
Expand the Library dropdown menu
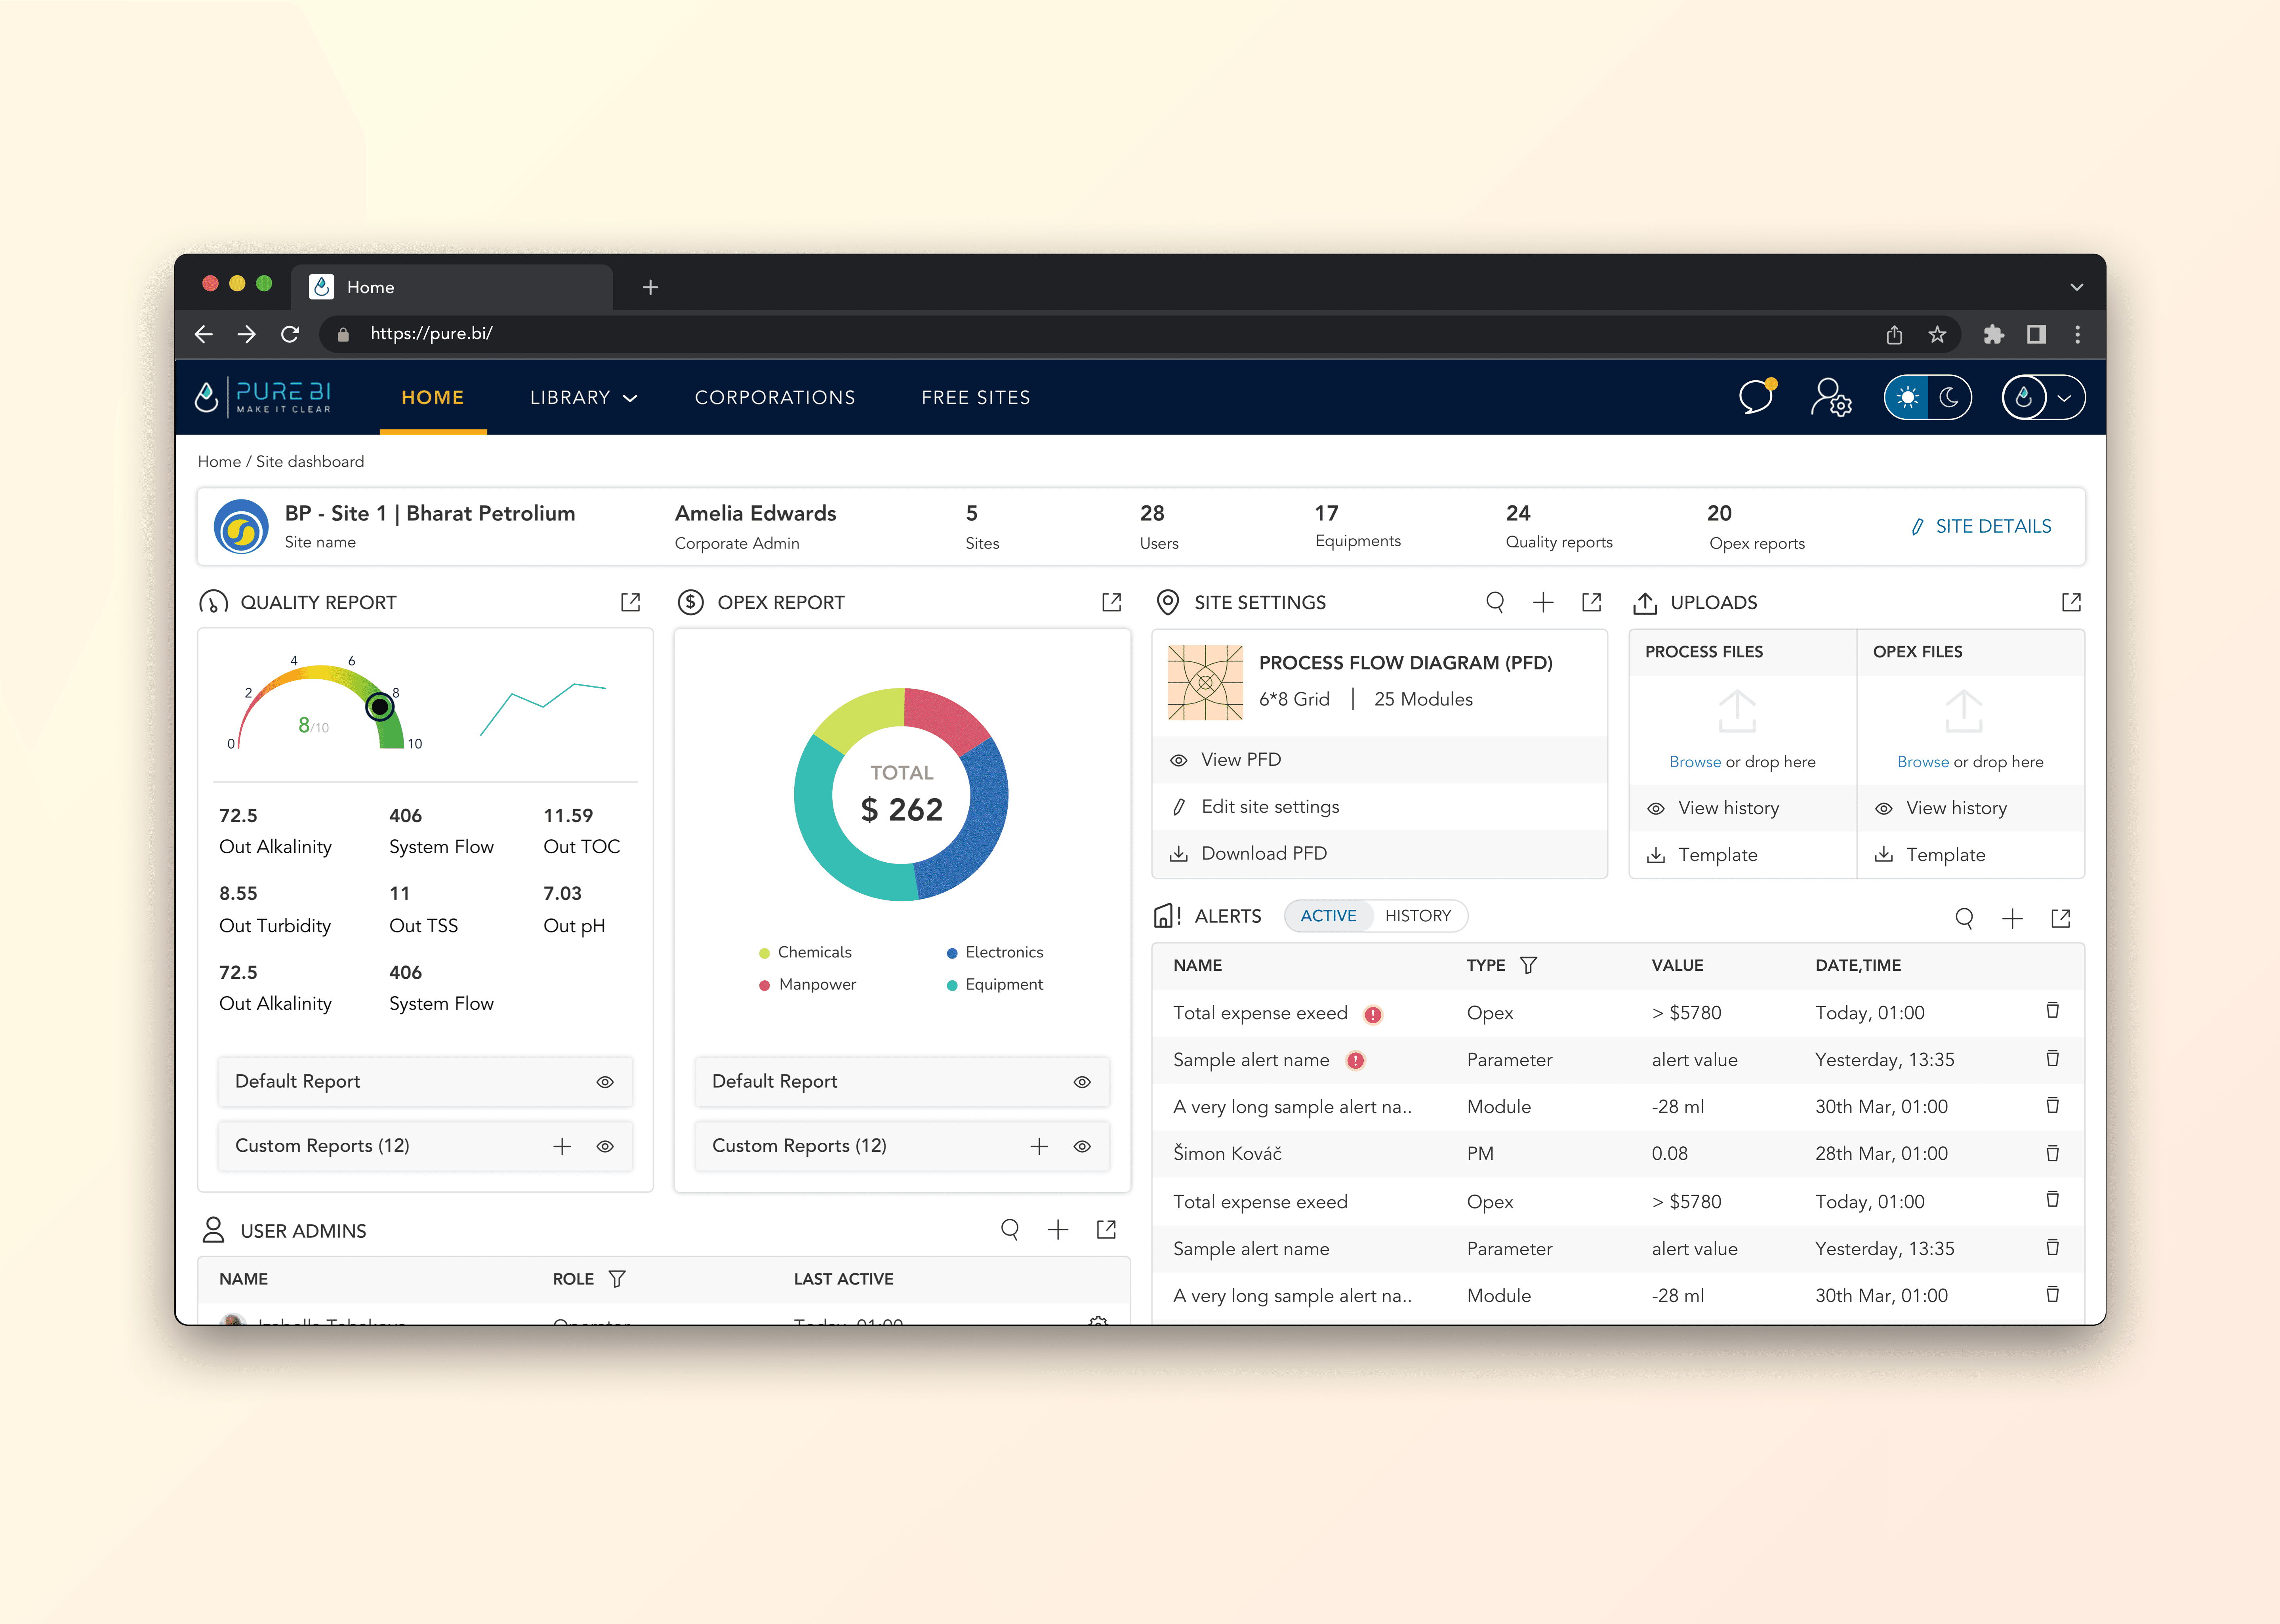[584, 397]
